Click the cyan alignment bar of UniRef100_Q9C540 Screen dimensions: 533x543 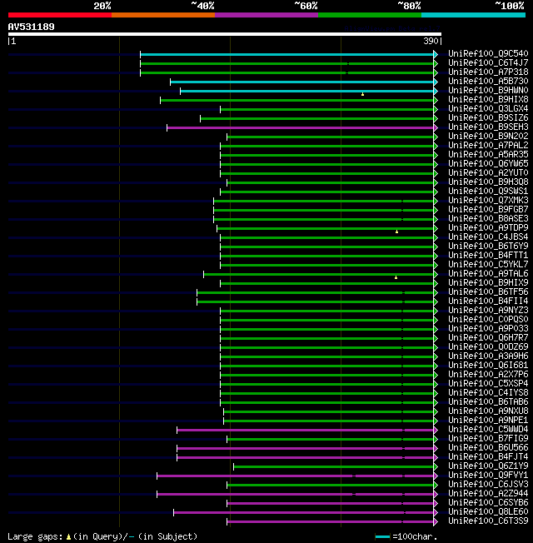286,54
